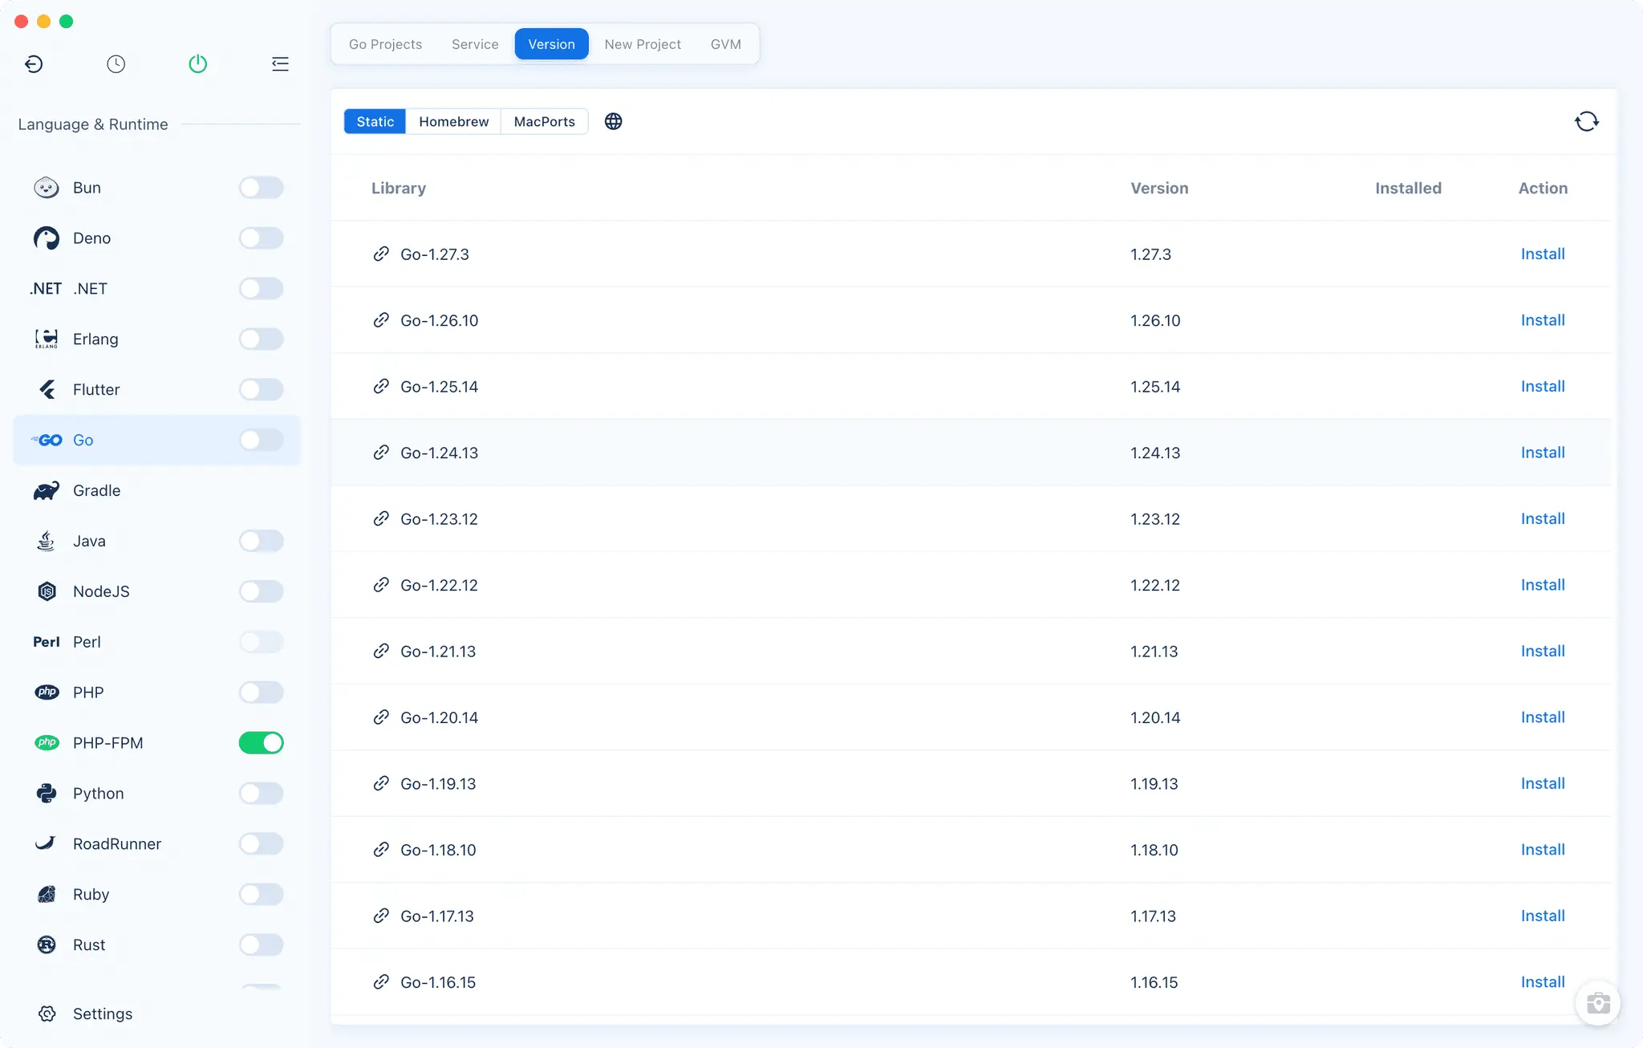Install Go-1.19.13
1643x1048 pixels.
[x=1543, y=783]
